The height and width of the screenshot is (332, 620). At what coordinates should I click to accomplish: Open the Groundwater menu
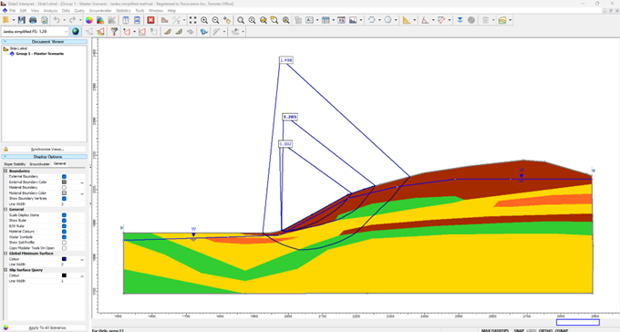[100, 11]
